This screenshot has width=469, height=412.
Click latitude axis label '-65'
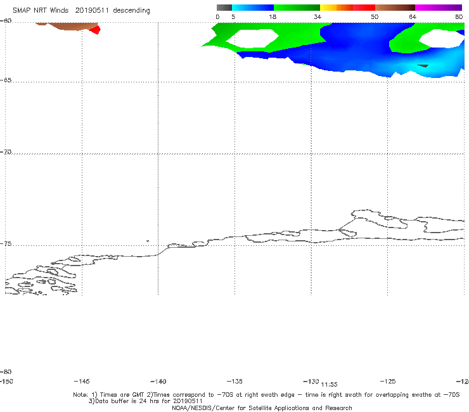coord(6,80)
